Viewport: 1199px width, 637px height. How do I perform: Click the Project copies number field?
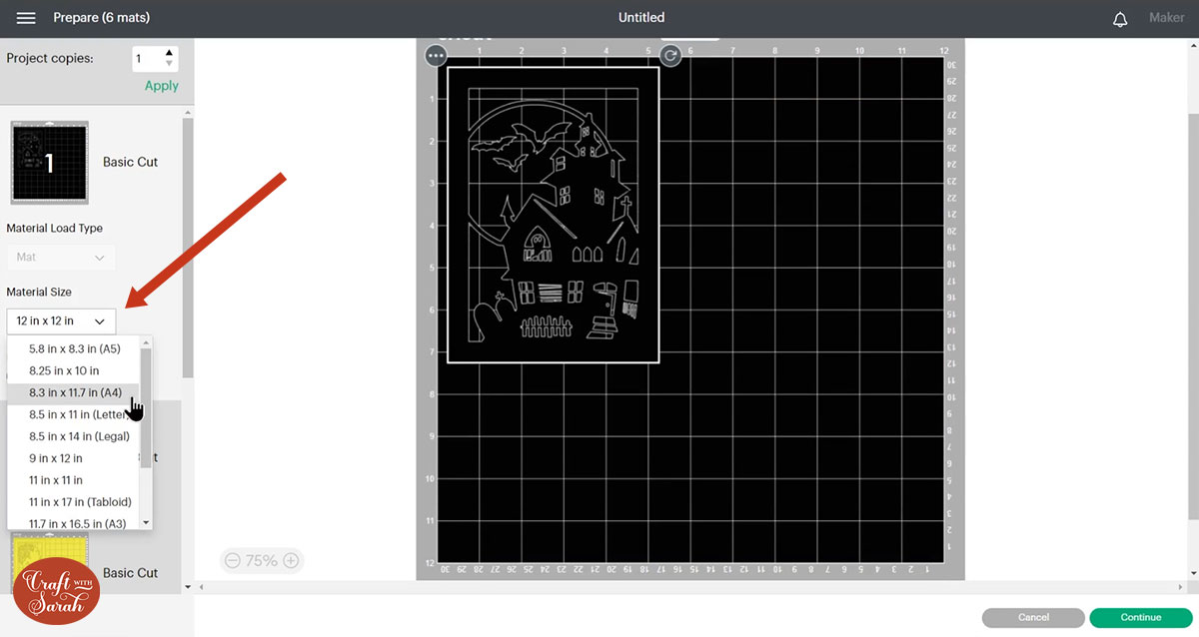[x=147, y=59]
